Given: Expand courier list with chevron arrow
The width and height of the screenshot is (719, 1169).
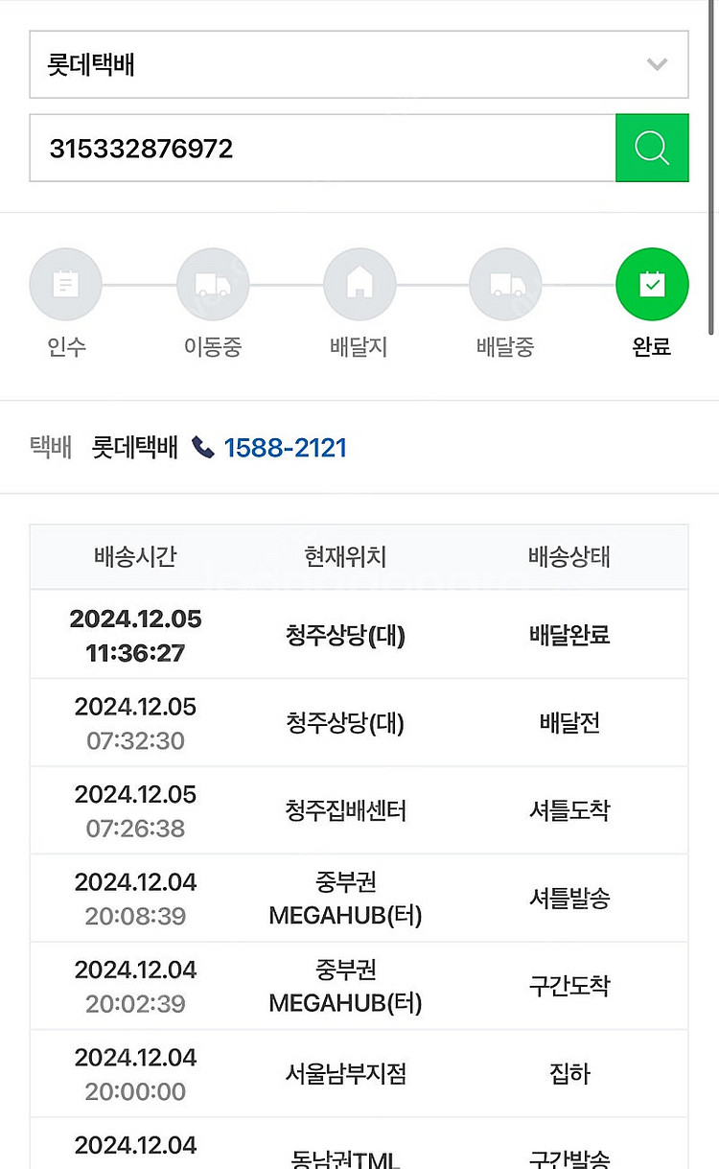Looking at the screenshot, I should [x=657, y=64].
